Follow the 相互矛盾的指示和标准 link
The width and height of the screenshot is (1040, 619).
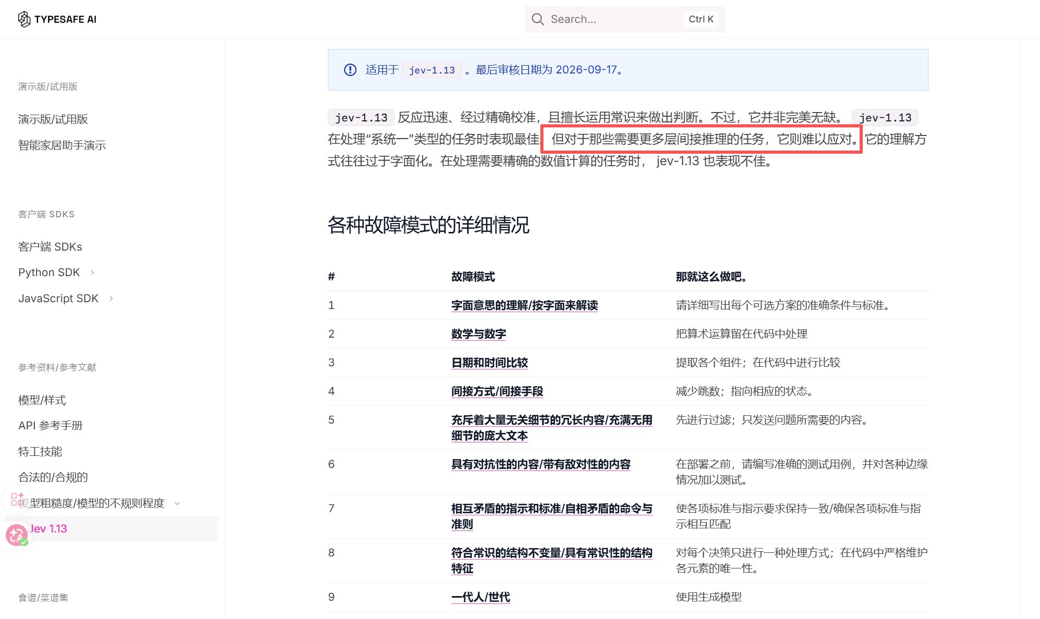coord(552,516)
